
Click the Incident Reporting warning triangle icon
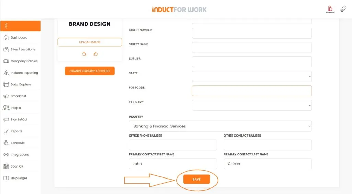6,73
